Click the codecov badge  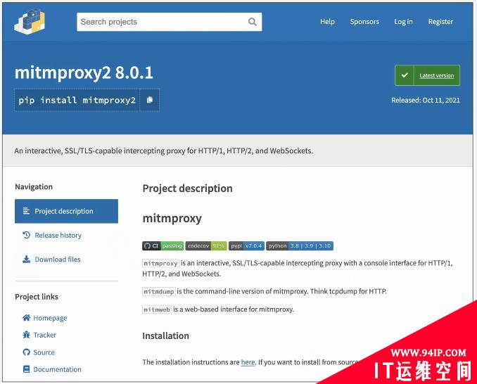pyautogui.click(x=206, y=245)
